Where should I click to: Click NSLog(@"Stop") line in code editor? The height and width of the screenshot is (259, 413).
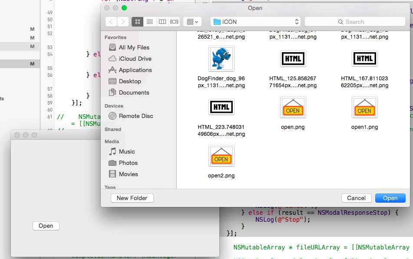[283, 220]
